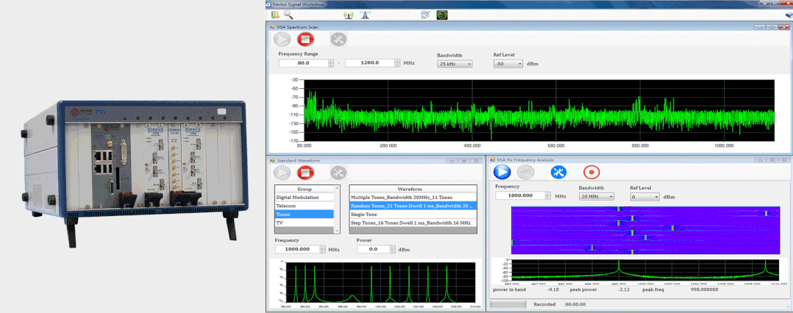The height and width of the screenshot is (313, 793).
Task: Select Step Tones_16 Tones Dwell waveform
Action: [x=413, y=223]
